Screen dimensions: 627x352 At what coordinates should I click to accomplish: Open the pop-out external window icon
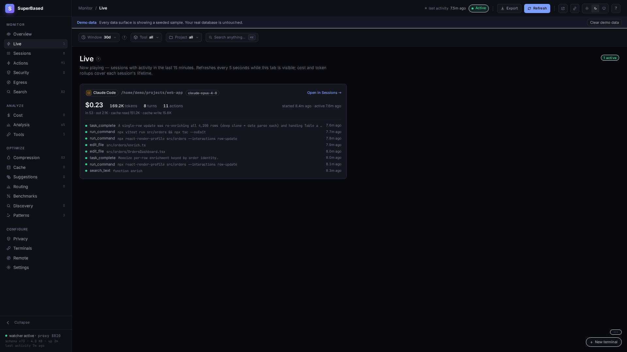pyautogui.click(x=563, y=8)
